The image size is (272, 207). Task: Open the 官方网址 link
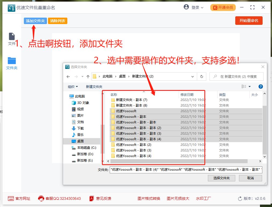pyautogui.click(x=19, y=198)
